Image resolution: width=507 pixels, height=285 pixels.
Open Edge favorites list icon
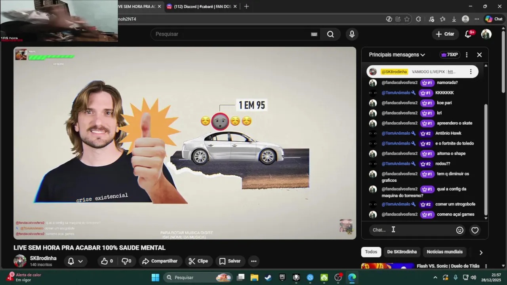(442, 19)
